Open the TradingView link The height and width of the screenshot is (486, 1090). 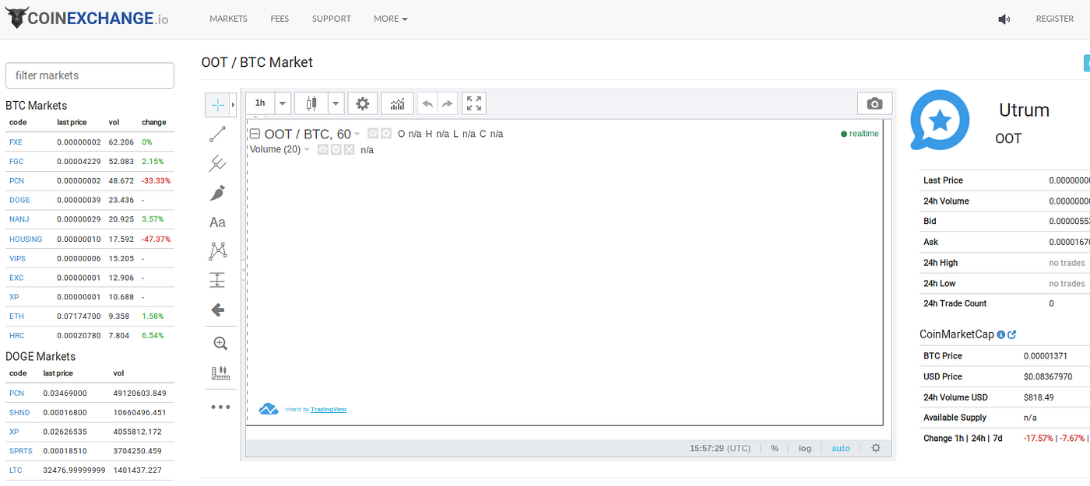pos(329,409)
